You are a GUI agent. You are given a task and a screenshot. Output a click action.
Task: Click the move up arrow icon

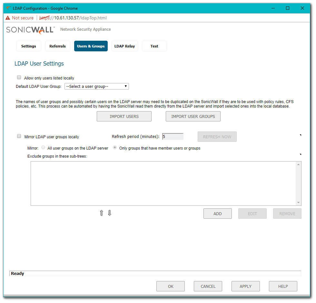(x=102, y=213)
